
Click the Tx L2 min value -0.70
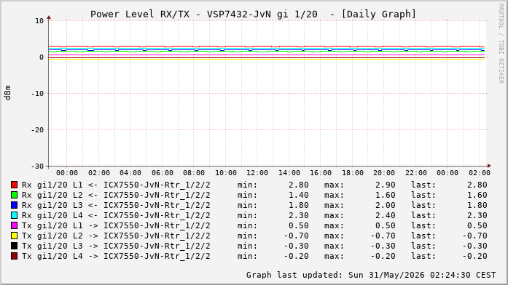pyautogui.click(x=297, y=236)
